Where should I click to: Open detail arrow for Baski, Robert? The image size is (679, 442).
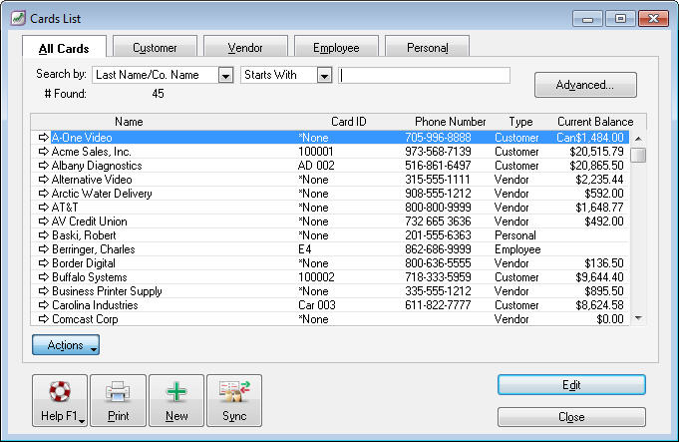pos(43,234)
